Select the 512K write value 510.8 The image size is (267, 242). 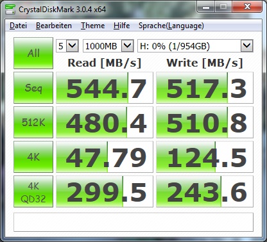[205, 122]
